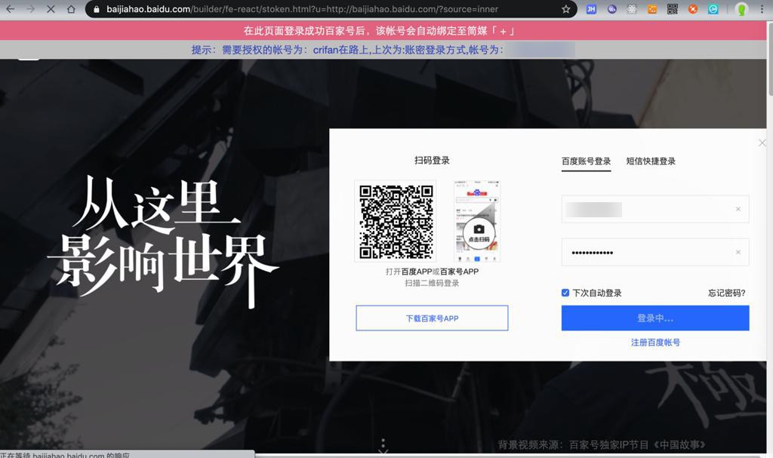
Task: Toggle the 下次自动登录 checkbox
Action: [565, 293]
